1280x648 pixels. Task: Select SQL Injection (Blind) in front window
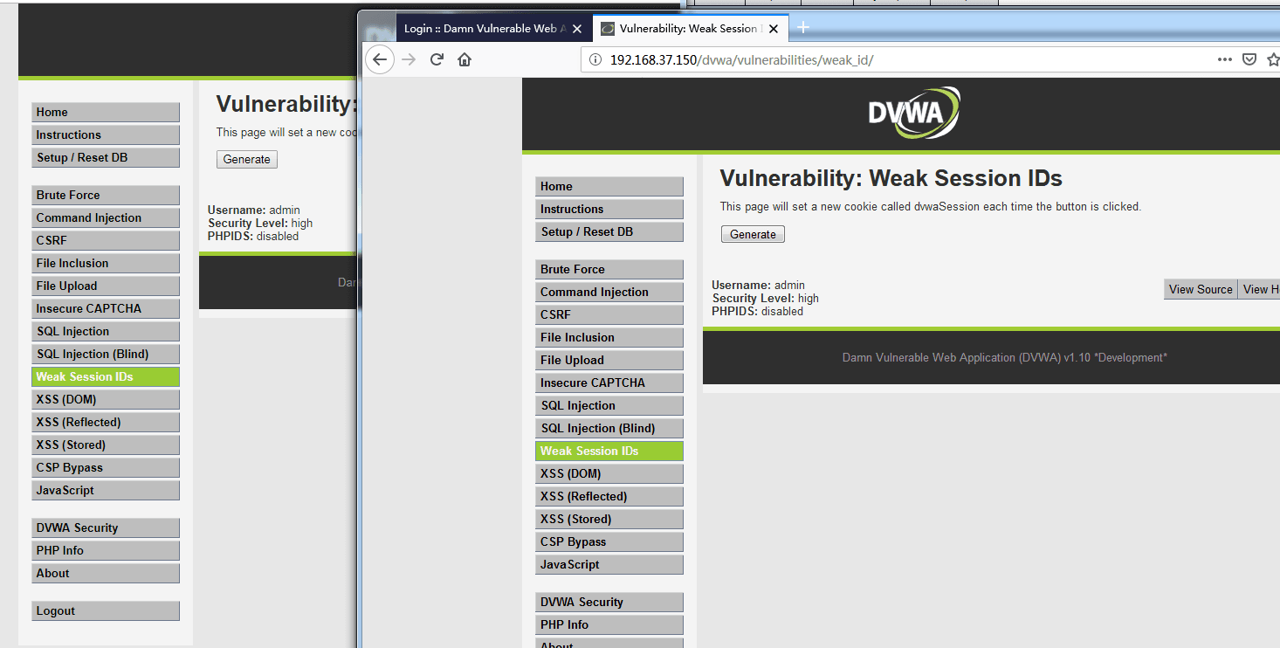click(609, 428)
